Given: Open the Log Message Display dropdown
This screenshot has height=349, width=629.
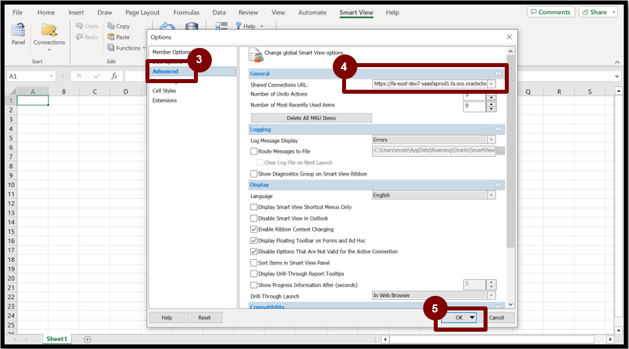Looking at the screenshot, I should click(x=492, y=140).
